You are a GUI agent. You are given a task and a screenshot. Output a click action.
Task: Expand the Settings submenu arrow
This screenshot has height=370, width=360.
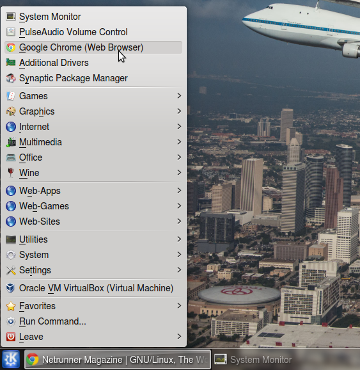[179, 270]
